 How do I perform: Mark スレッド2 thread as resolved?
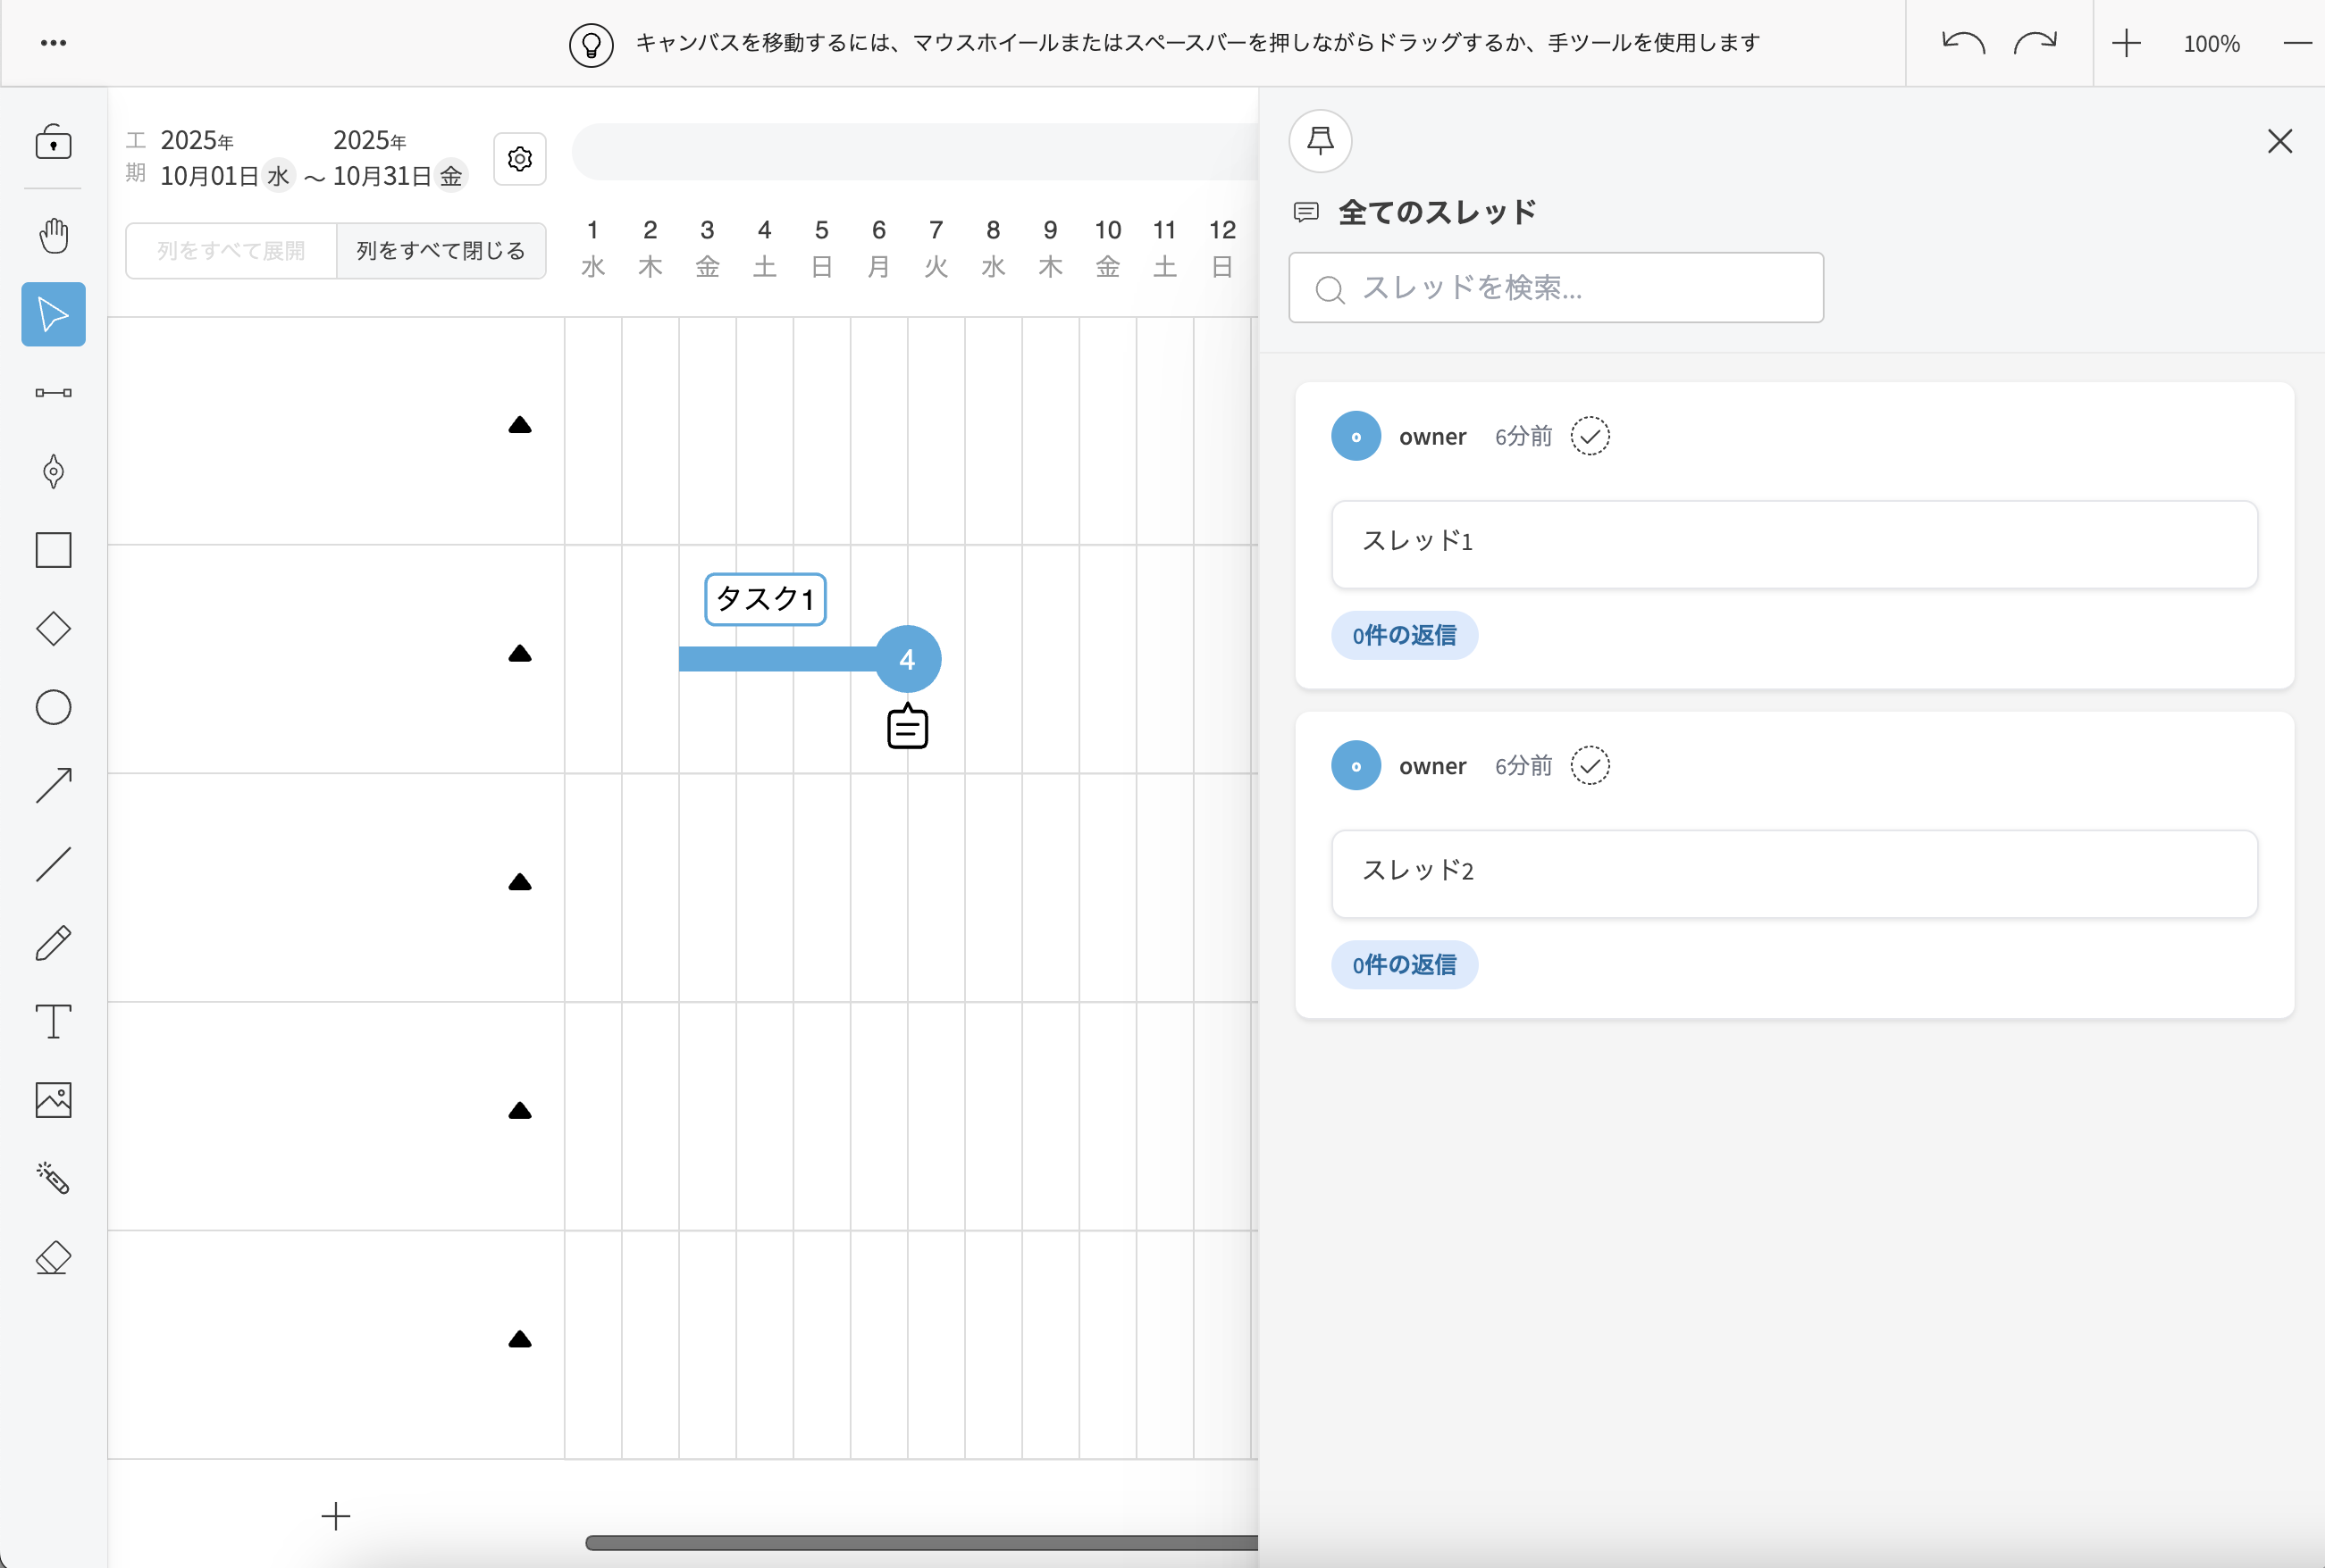[1590, 766]
